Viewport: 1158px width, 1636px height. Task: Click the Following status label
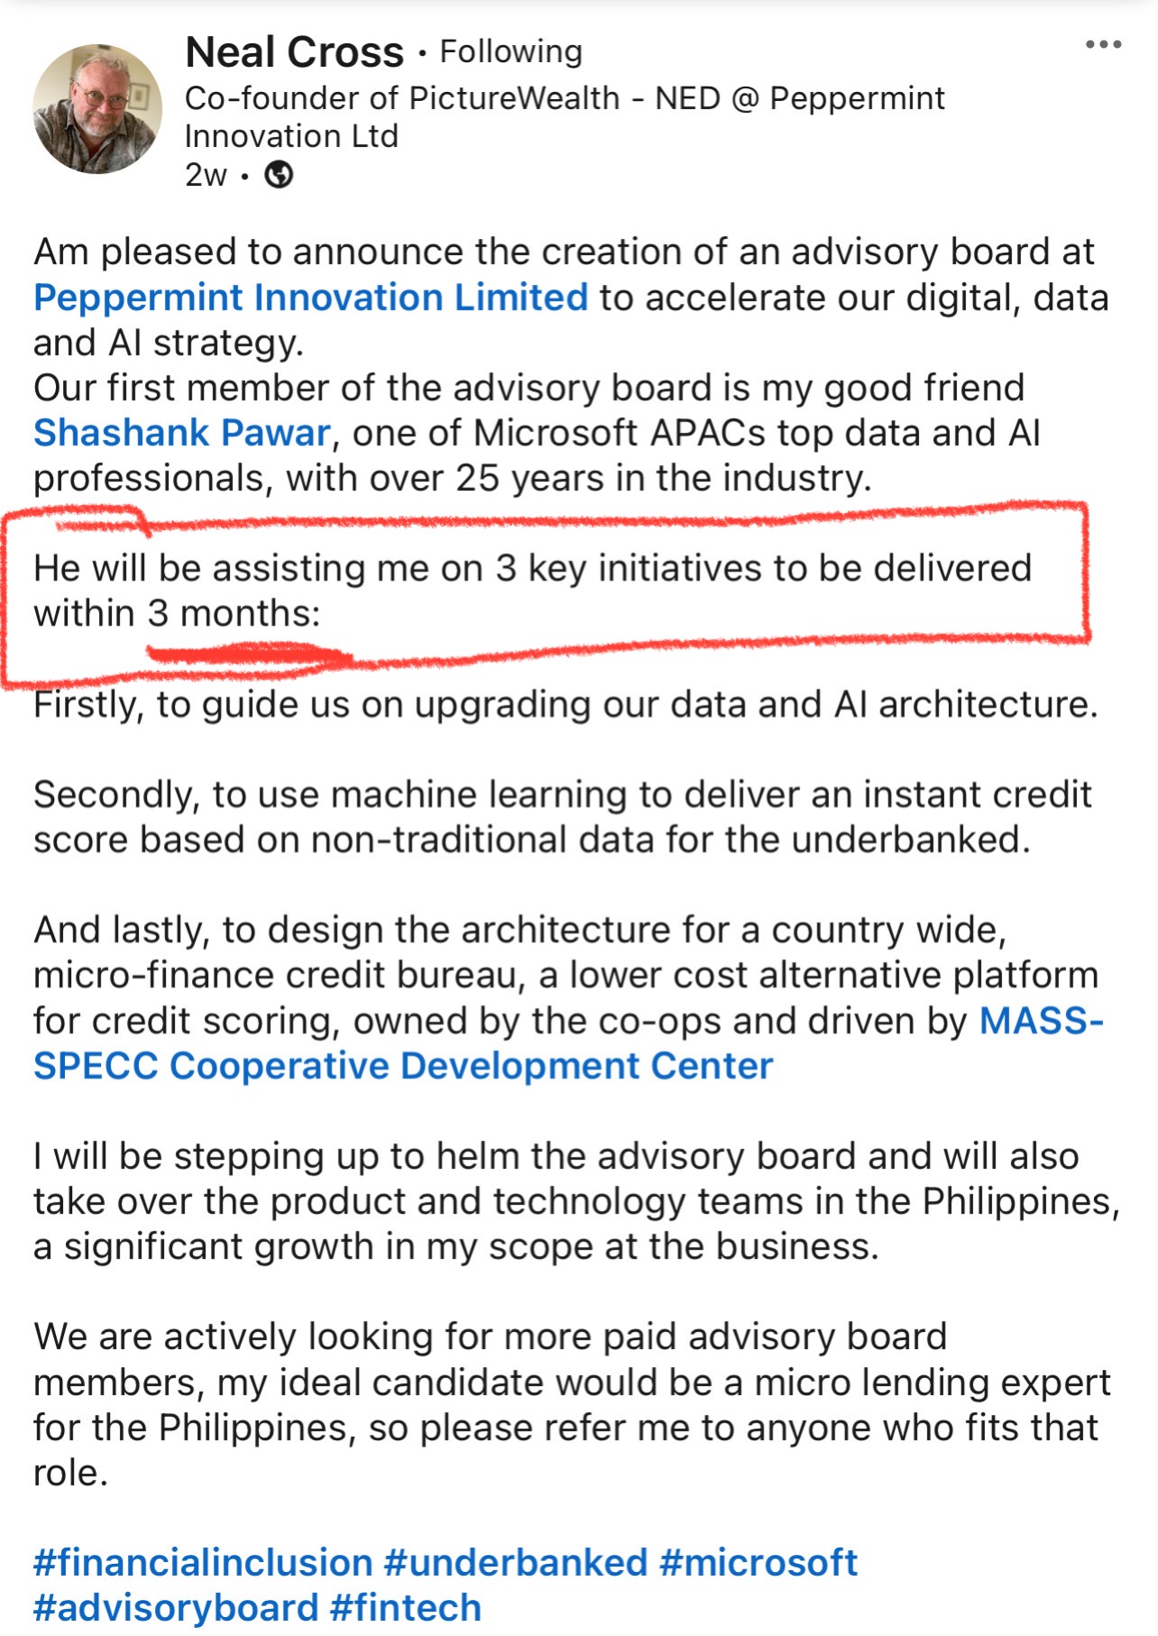tap(510, 52)
